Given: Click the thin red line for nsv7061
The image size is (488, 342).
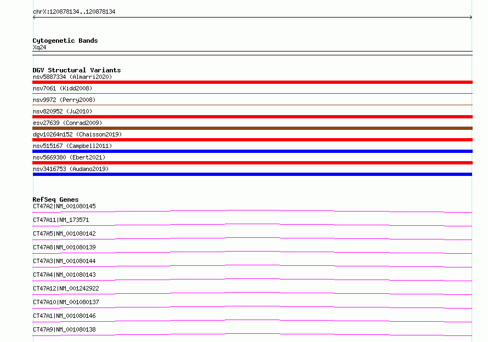Looking at the screenshot, I should pos(252,93).
